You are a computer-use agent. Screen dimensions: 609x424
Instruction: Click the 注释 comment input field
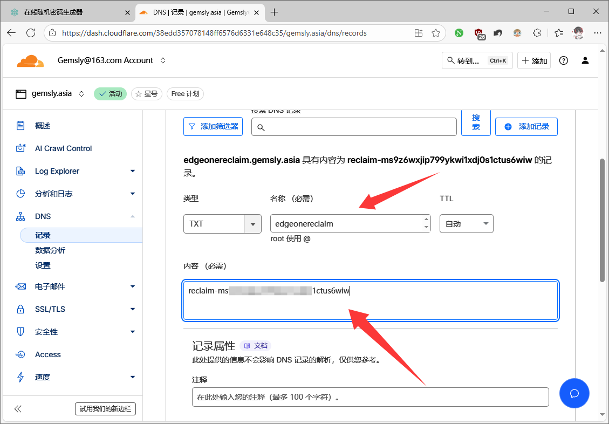pyautogui.click(x=370, y=397)
